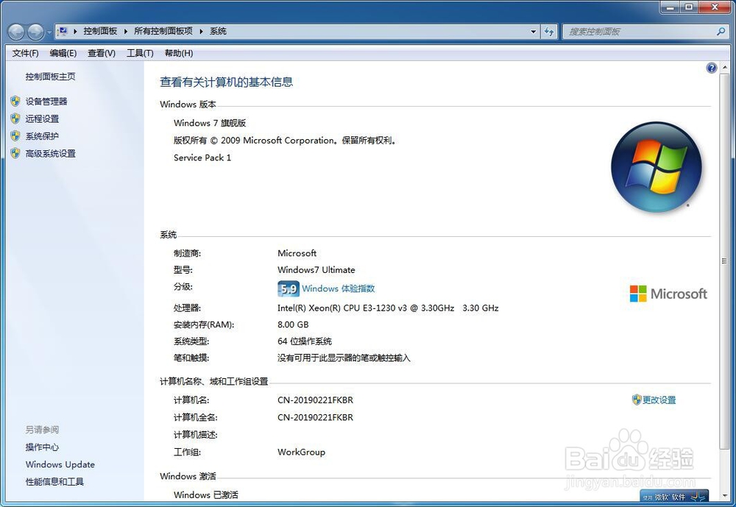Maximize the System window
Screen dimensions: 736x507
coord(689,7)
